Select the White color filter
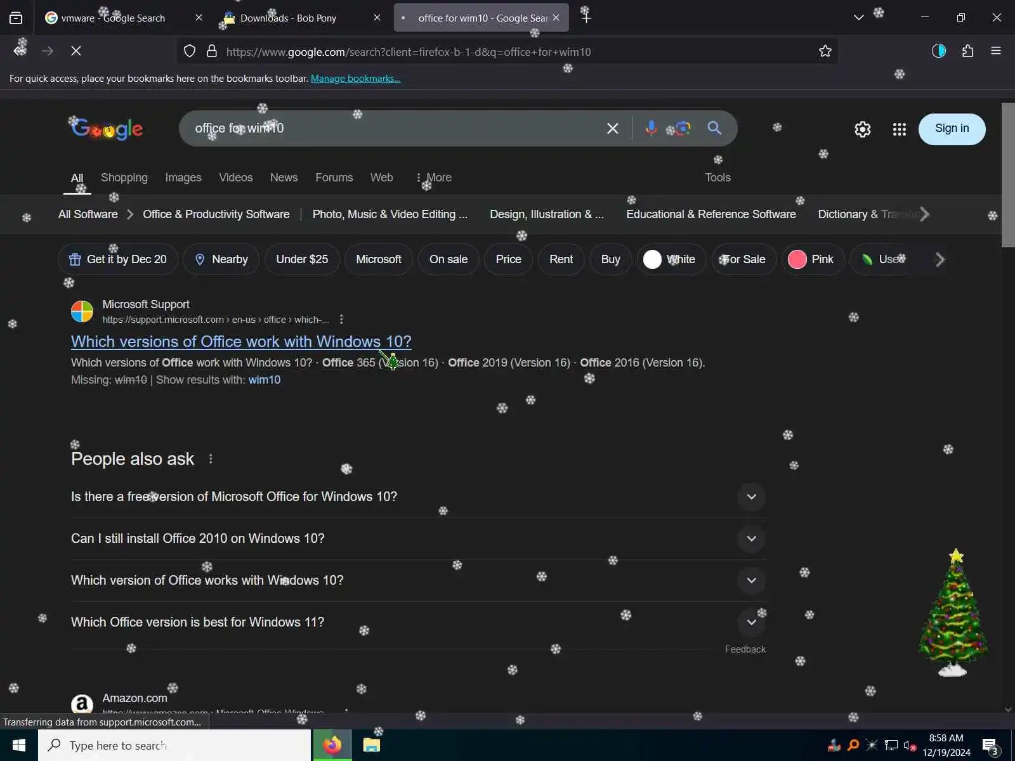This screenshot has width=1015, height=761. [x=672, y=259]
